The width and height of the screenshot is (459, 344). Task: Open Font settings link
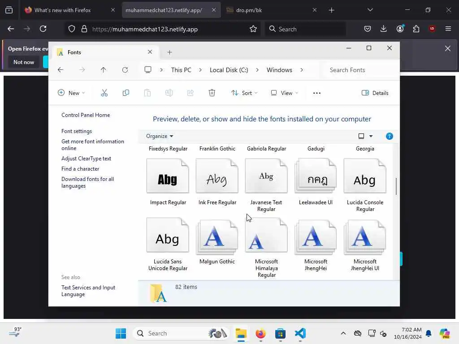(x=77, y=131)
